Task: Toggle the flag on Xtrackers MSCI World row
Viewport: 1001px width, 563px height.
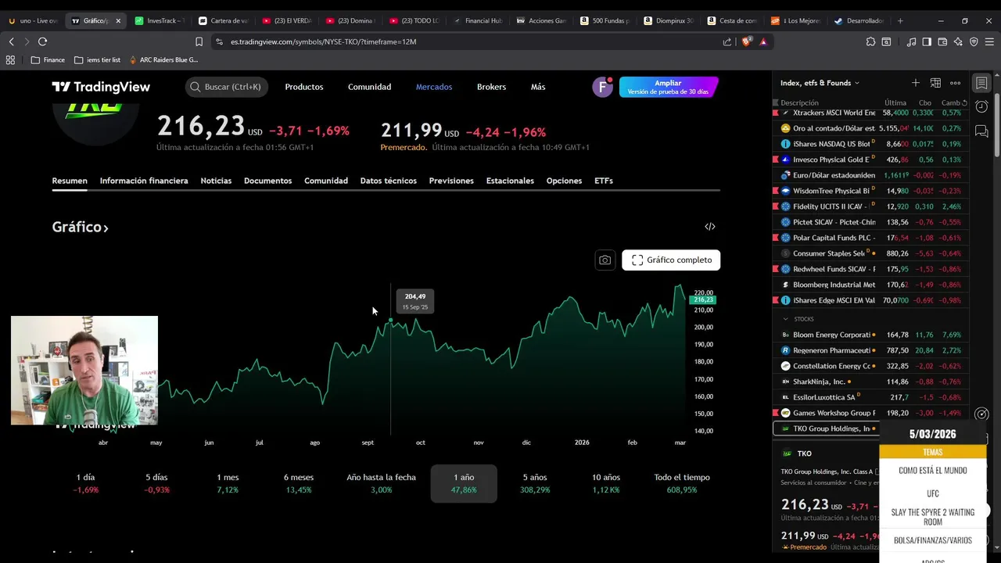Action: (776, 113)
